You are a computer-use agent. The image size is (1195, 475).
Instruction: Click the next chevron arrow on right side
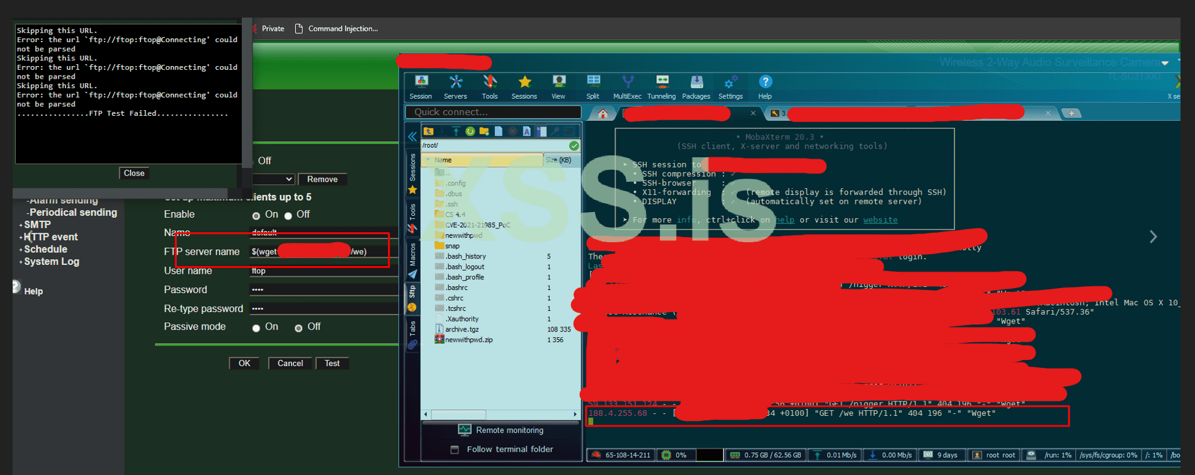(1153, 237)
